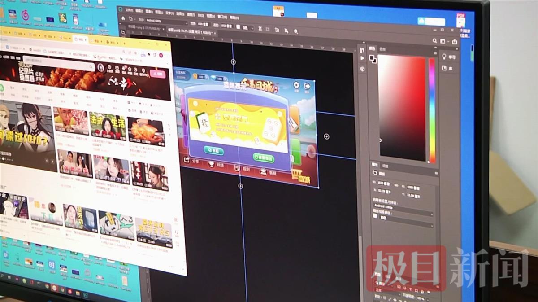Open the Libraries panel icon

tap(443, 68)
